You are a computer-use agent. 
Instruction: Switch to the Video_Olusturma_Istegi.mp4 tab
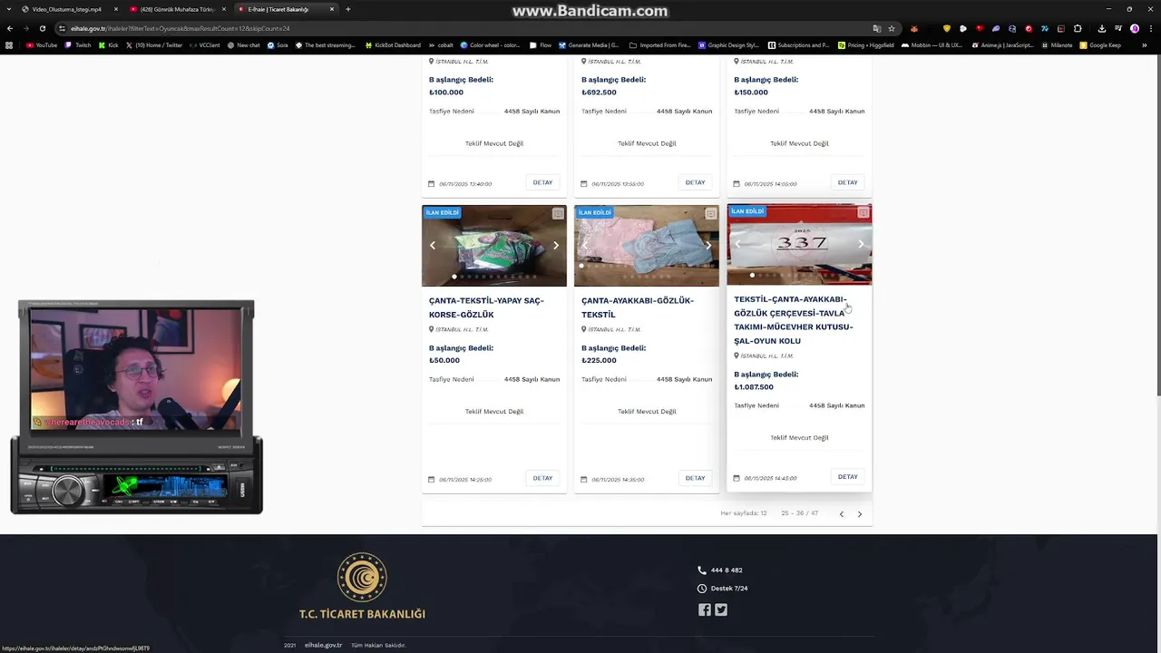pos(68,9)
